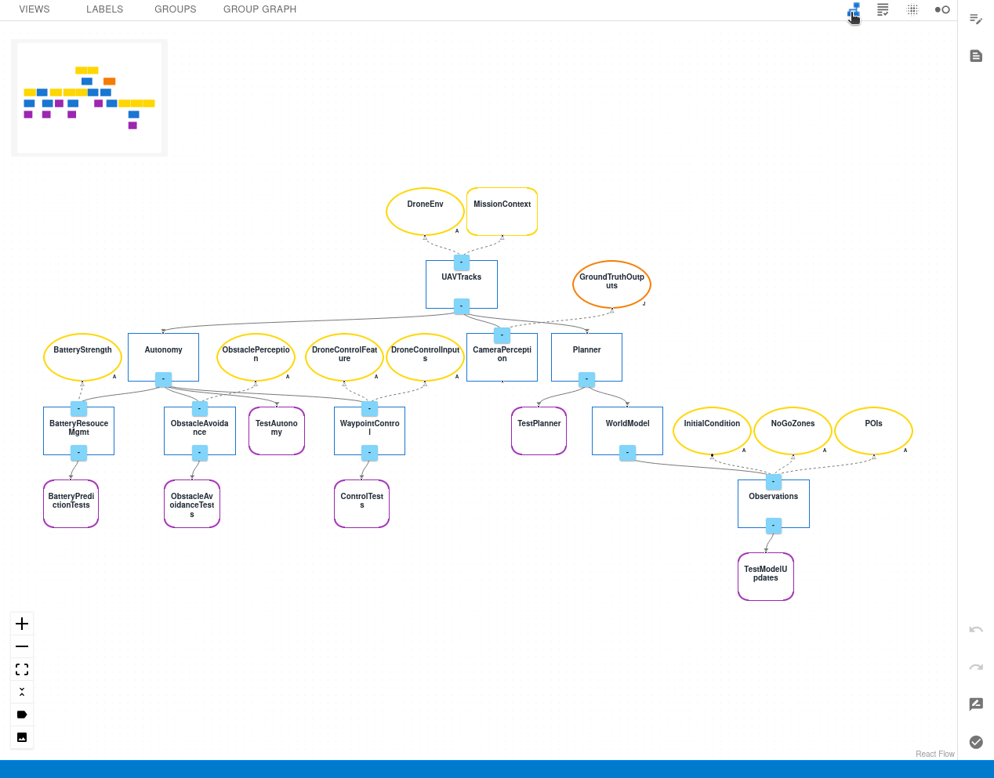Select the InitialCondition node
The image size is (994, 778).
click(x=712, y=431)
